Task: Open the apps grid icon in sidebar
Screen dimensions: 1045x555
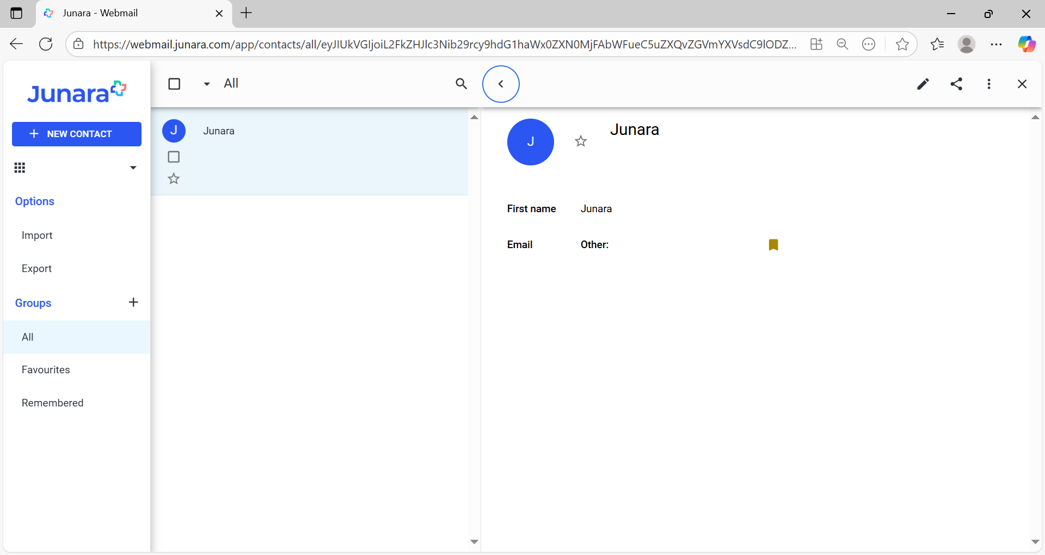Action: 20,168
